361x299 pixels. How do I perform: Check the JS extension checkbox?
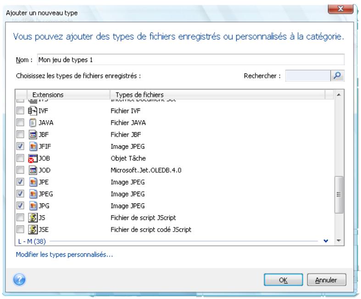pyautogui.click(x=20, y=217)
